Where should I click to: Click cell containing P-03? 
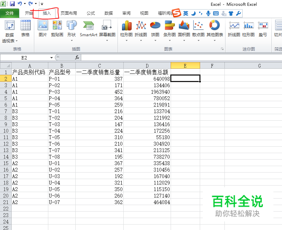(x=62, y=92)
